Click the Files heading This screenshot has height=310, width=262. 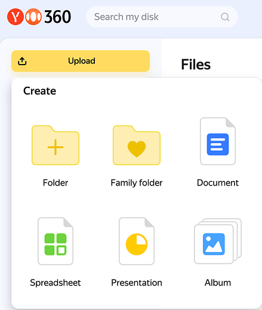pos(196,65)
